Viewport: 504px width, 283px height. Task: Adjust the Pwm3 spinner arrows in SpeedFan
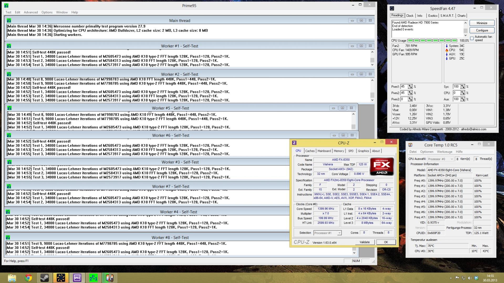coord(410,99)
